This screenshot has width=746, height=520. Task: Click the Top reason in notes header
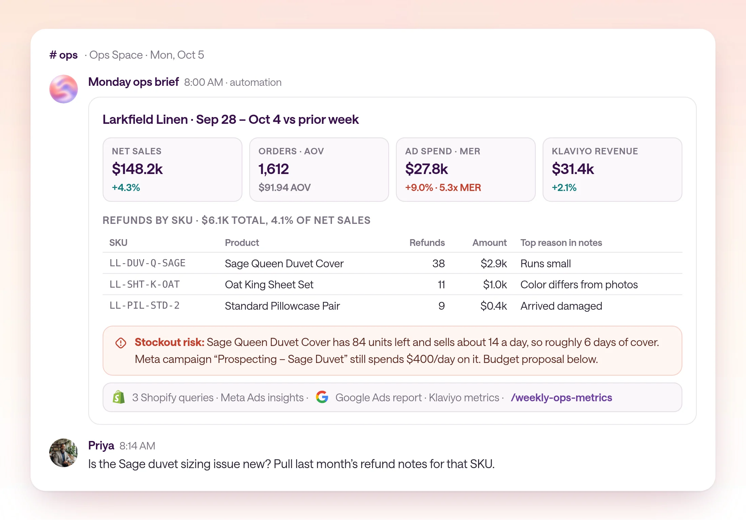click(x=561, y=243)
